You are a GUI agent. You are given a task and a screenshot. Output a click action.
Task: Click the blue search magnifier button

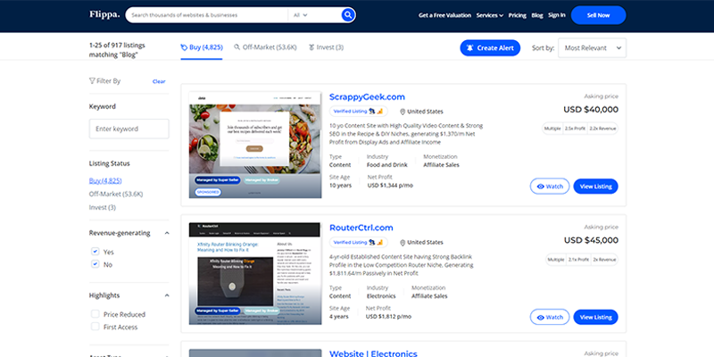coord(348,15)
